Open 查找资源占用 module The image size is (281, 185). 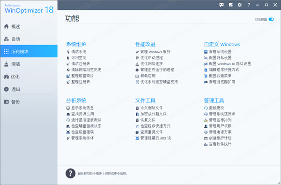(x=80, y=114)
